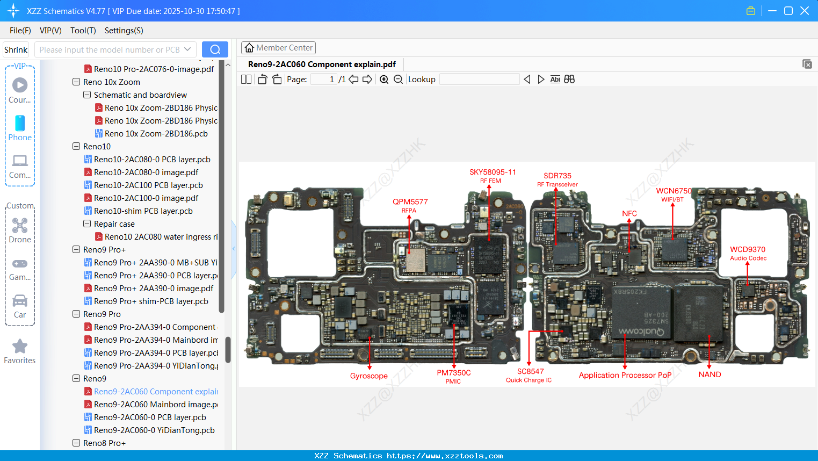This screenshot has width=818, height=461.
Task: Open Favorites star
Action: (20, 351)
